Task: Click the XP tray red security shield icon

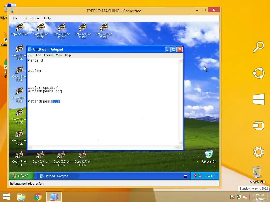Action: click(195, 176)
